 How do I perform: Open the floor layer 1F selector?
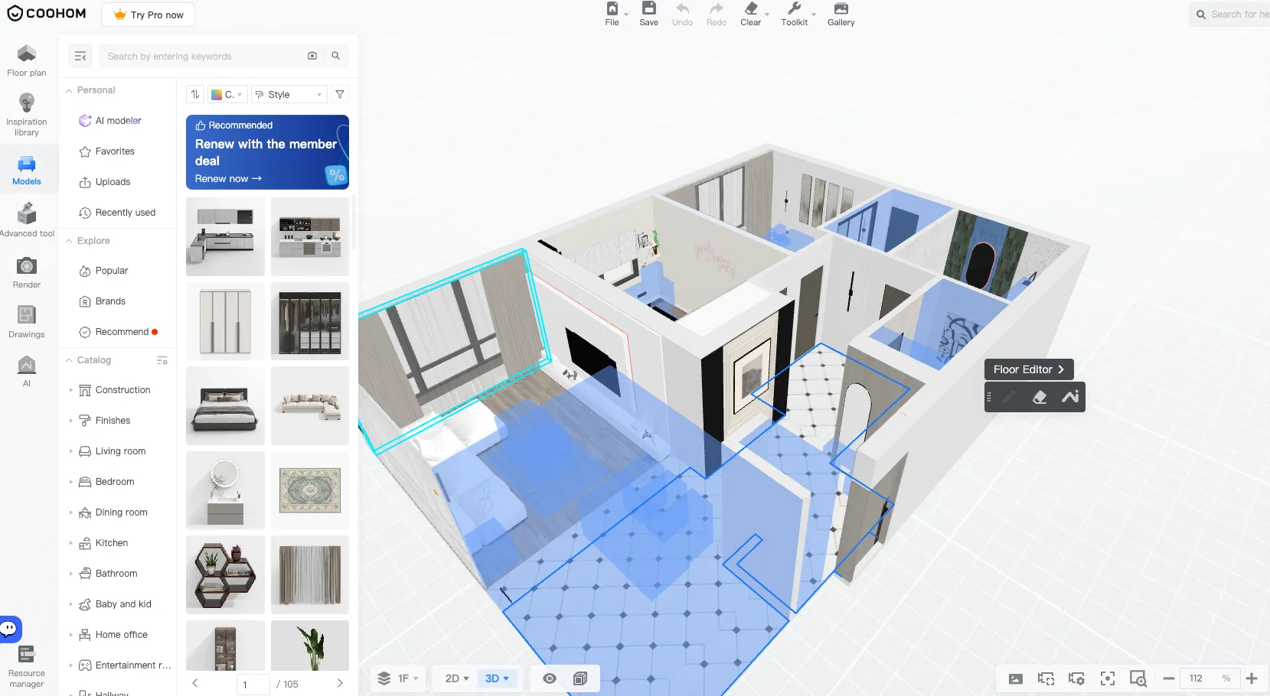tap(398, 678)
